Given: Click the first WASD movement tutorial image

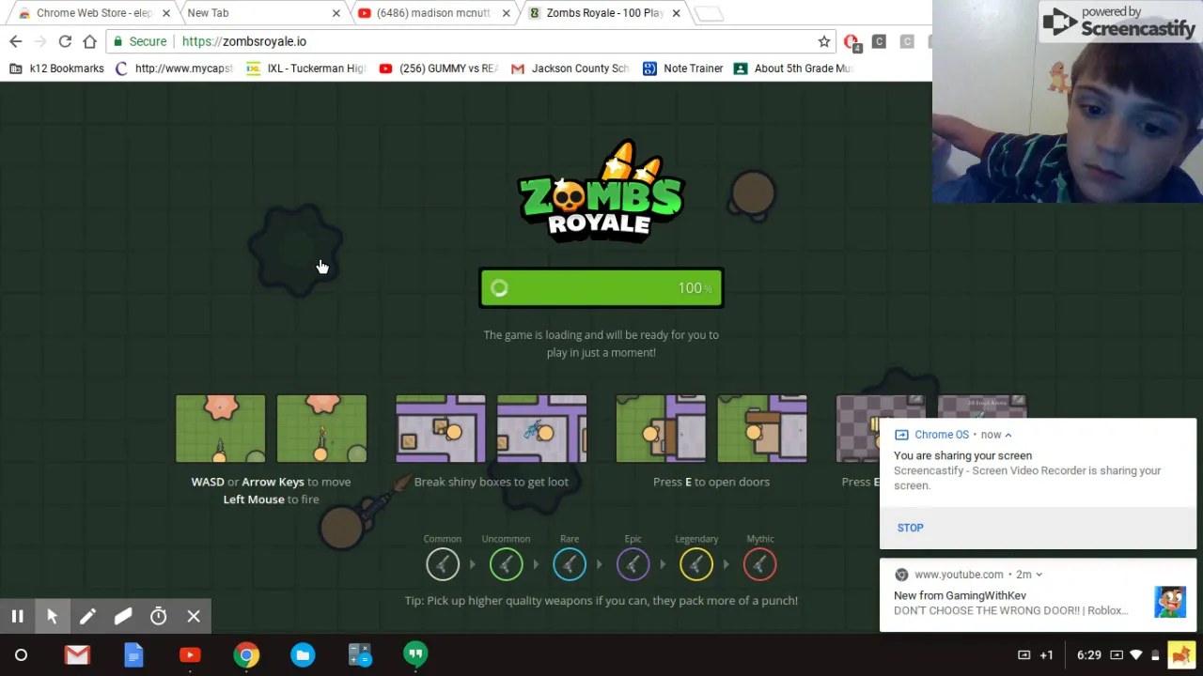Looking at the screenshot, I should (x=221, y=429).
